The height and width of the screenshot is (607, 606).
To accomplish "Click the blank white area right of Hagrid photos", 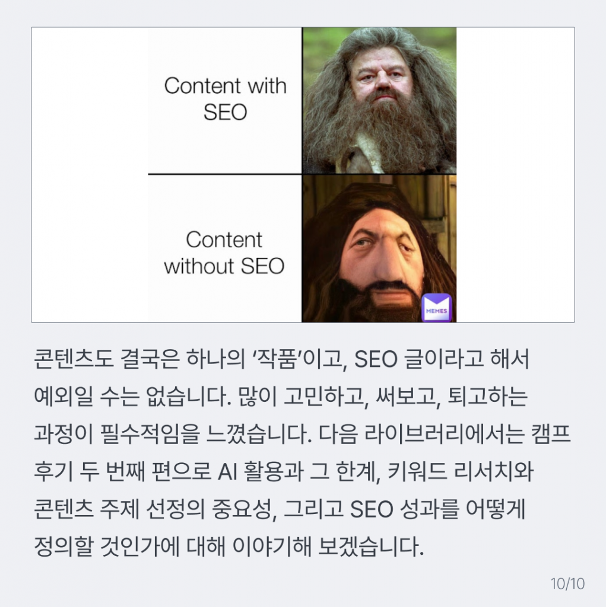I will (515, 175).
